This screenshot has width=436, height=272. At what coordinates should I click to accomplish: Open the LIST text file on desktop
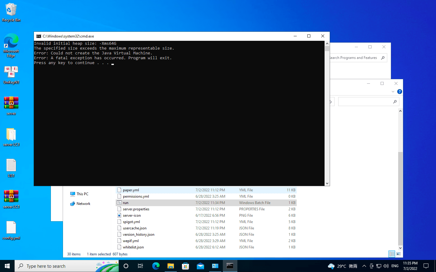coord(11,168)
